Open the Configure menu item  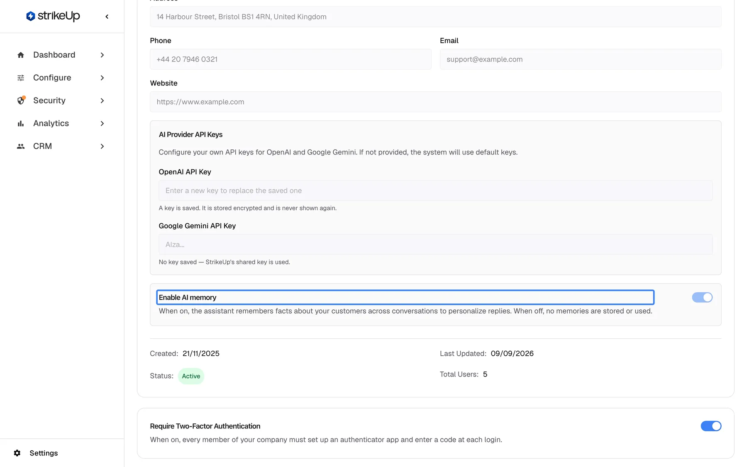(61, 78)
